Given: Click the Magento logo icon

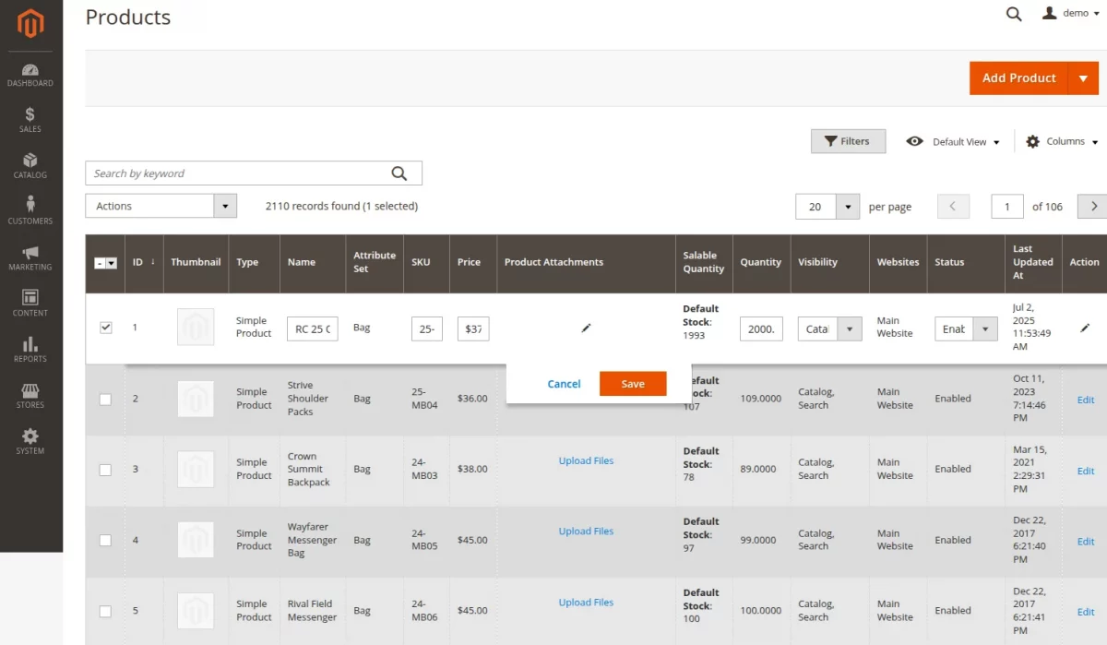Looking at the screenshot, I should coord(30,25).
